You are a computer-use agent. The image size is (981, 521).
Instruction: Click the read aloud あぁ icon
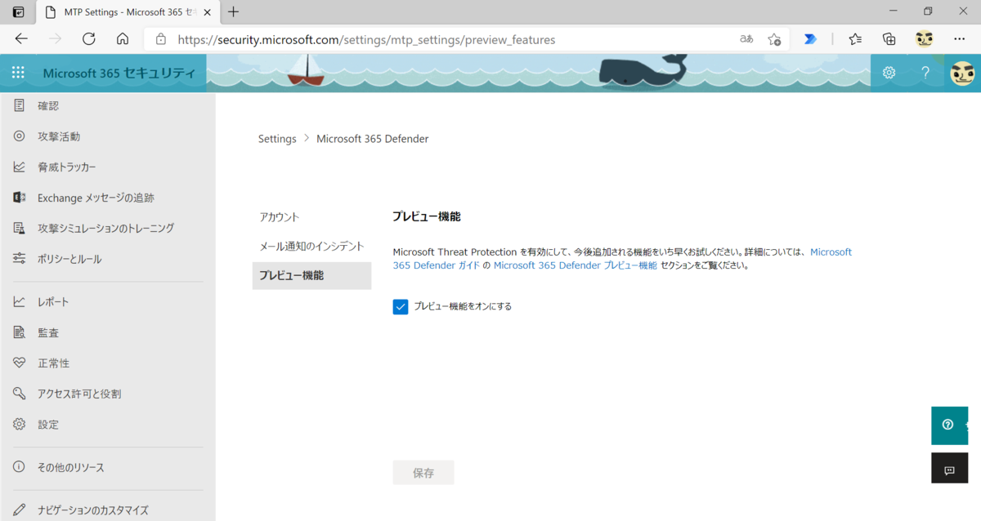point(746,39)
